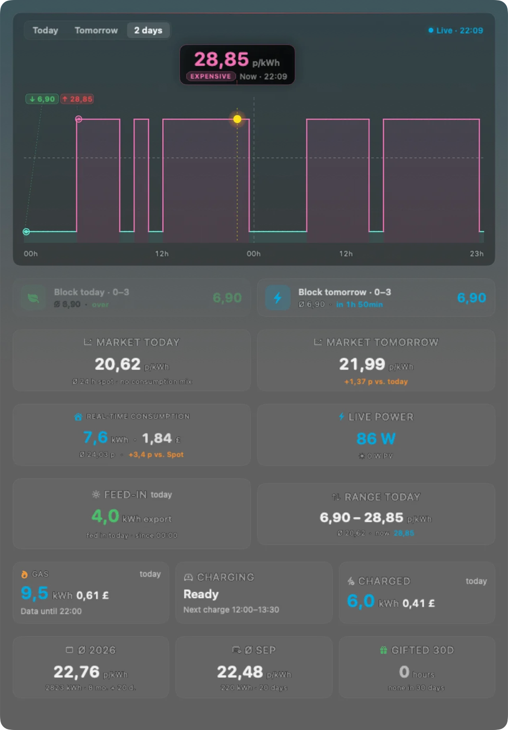This screenshot has height=730, width=508.
Task: Click the leaf icon in Block today card
Action: [x=33, y=298]
